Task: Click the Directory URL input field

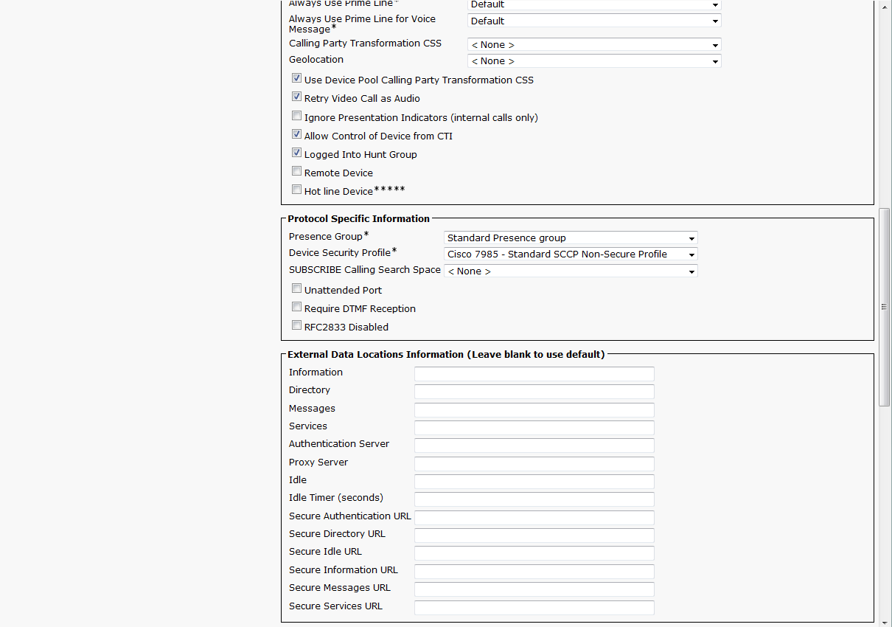Action: [x=534, y=392]
